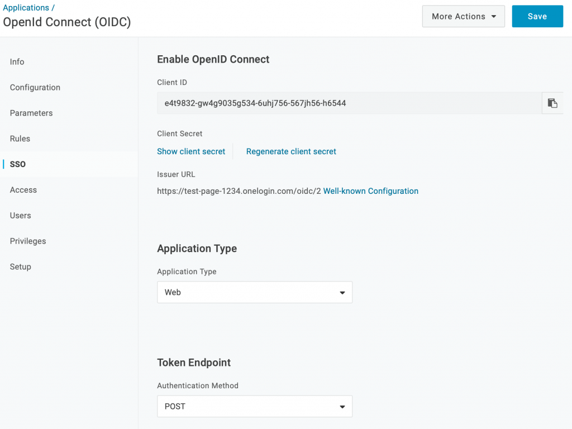Navigate to the Parameters section

coord(31,113)
